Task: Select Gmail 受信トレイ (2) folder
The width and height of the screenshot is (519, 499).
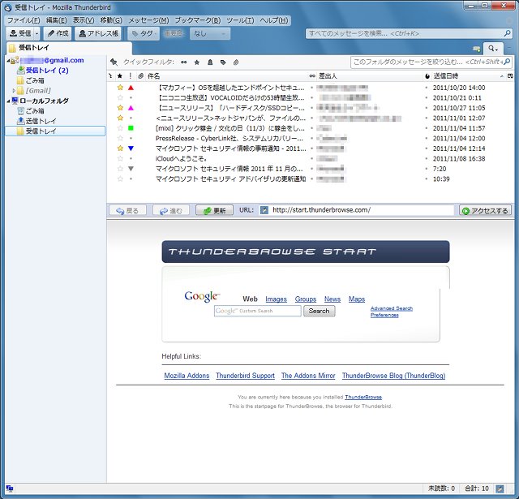Action: pos(47,71)
